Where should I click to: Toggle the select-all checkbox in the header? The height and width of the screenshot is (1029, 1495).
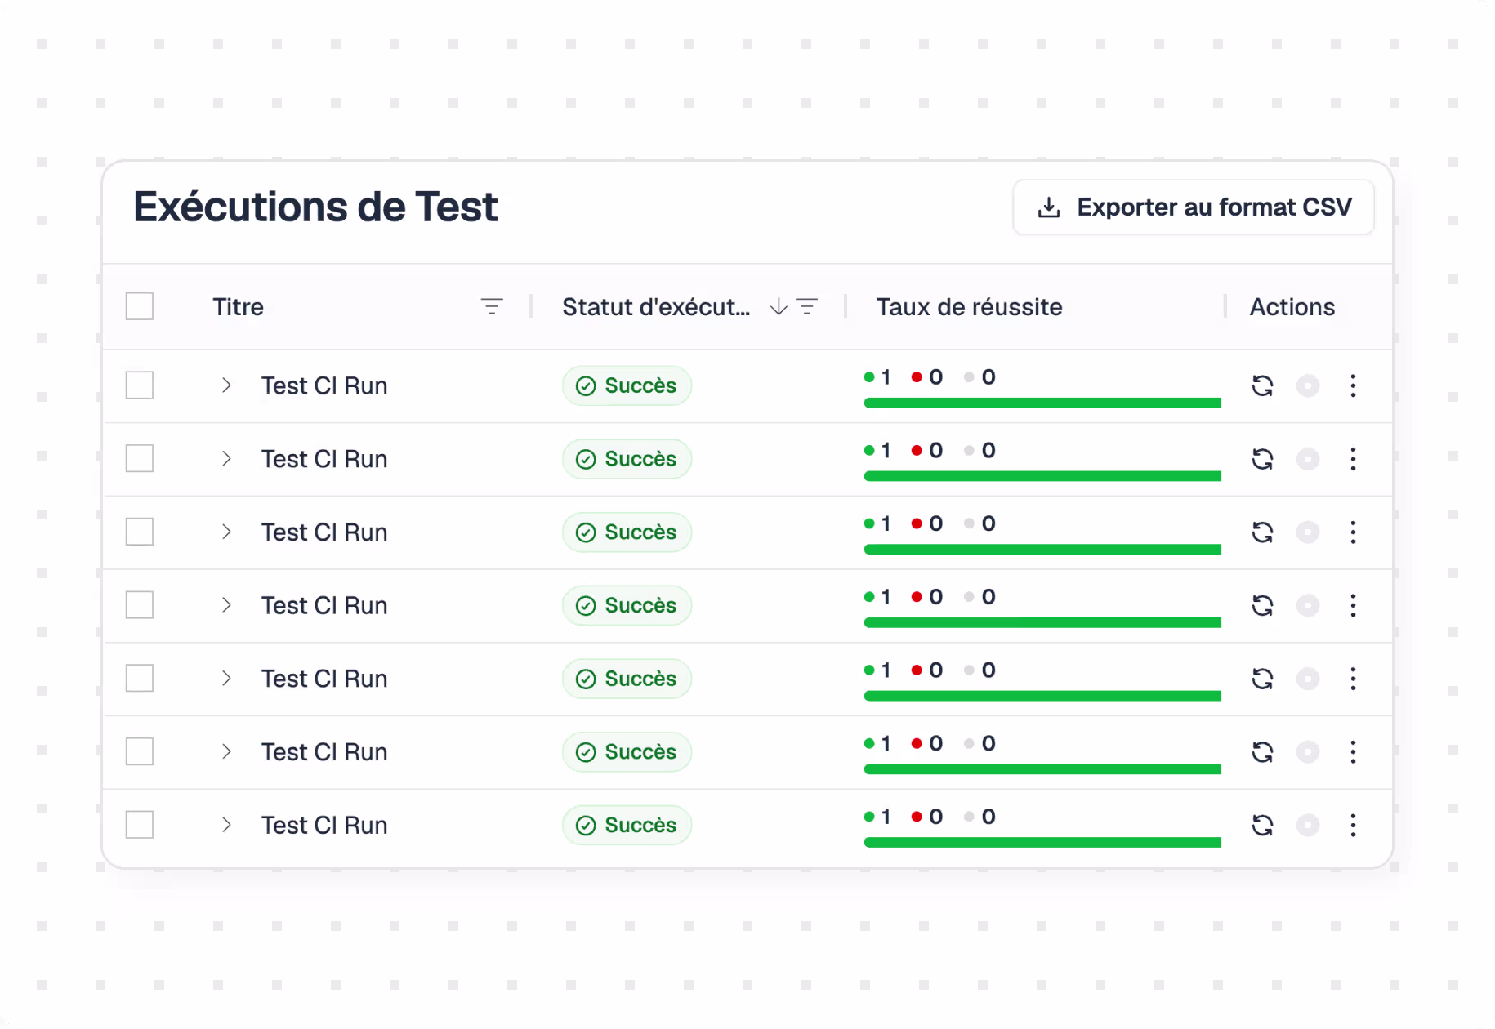click(140, 307)
